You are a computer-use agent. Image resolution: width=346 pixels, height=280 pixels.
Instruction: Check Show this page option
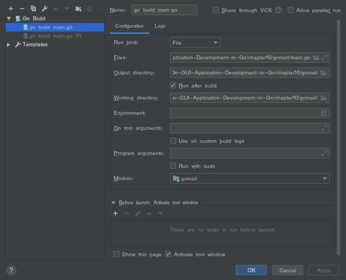click(x=116, y=254)
